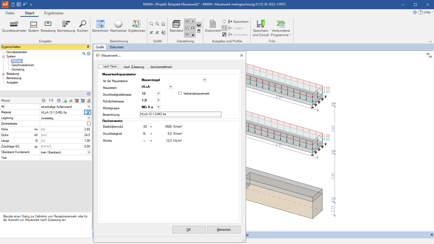Open Verbundene Programme menu
This screenshot has height=244, width=434.
281,28
